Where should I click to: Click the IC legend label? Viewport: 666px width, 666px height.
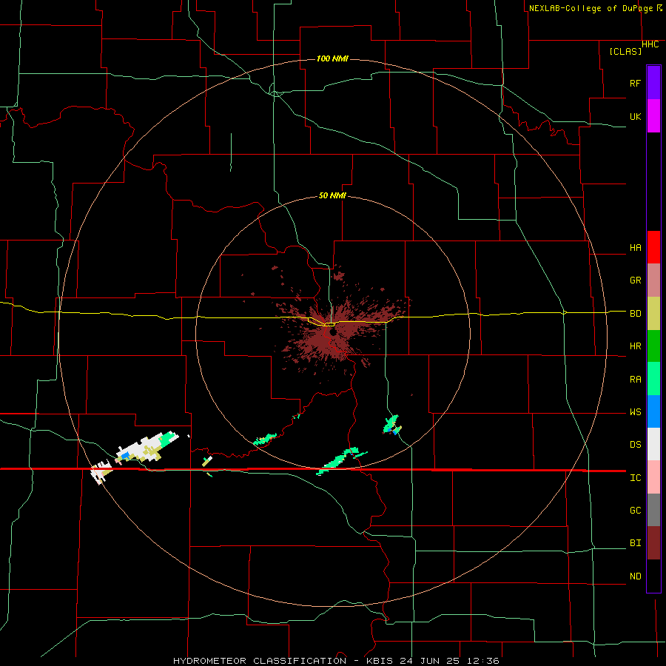coord(635,478)
